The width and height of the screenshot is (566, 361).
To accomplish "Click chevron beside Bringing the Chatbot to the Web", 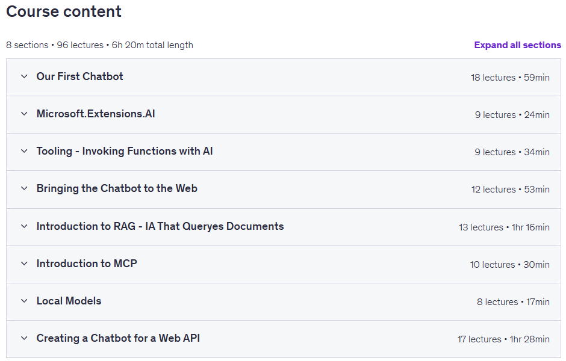I will tap(24, 188).
